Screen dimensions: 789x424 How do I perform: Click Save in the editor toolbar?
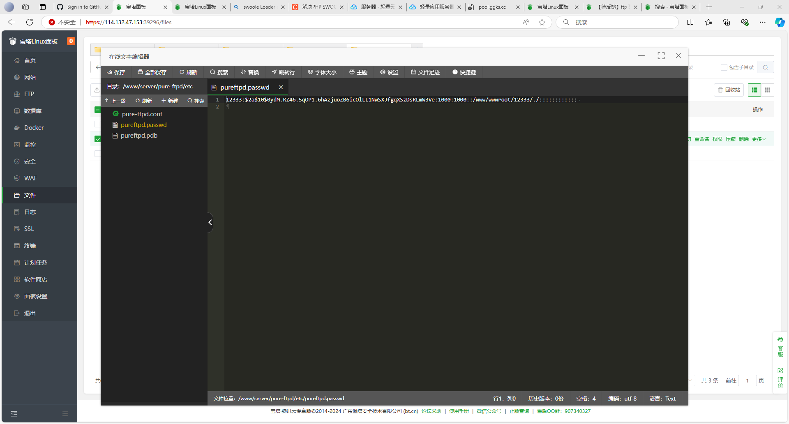(x=116, y=72)
